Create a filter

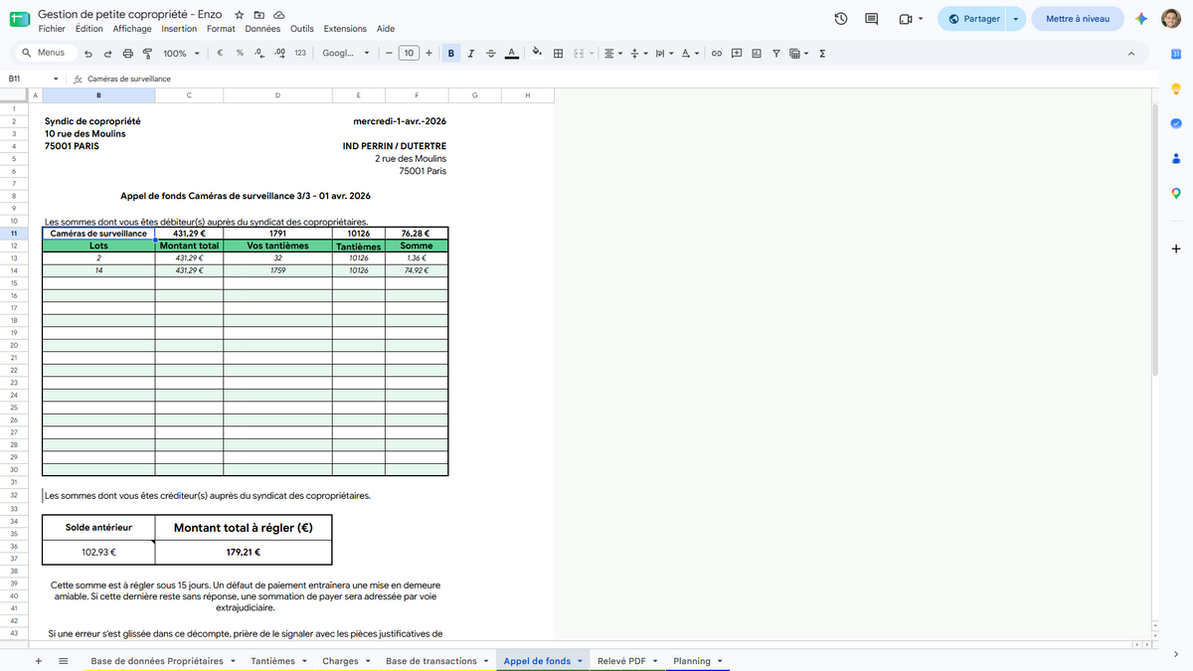tap(776, 54)
